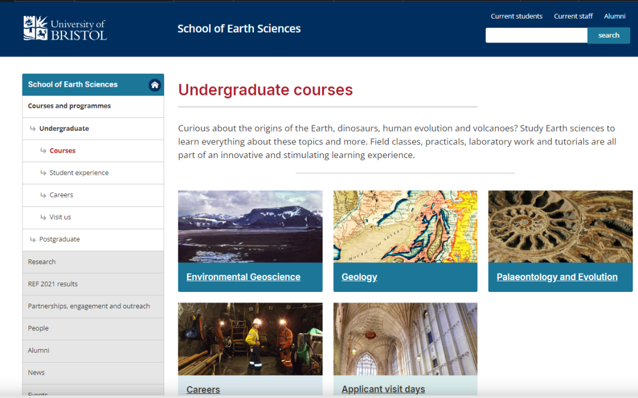Open Student experience sidebar item
This screenshot has height=398, width=638.
click(93, 173)
